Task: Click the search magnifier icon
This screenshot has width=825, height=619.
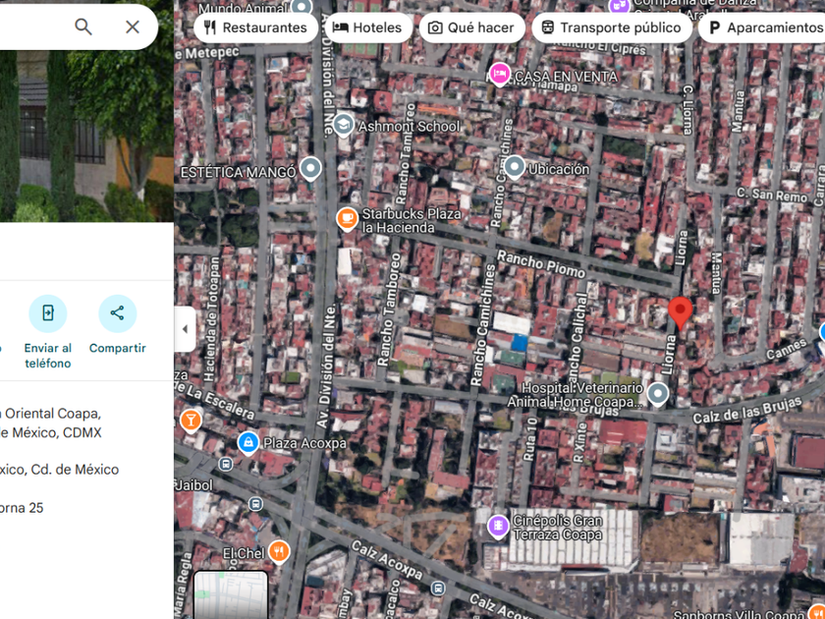Action: click(x=83, y=27)
